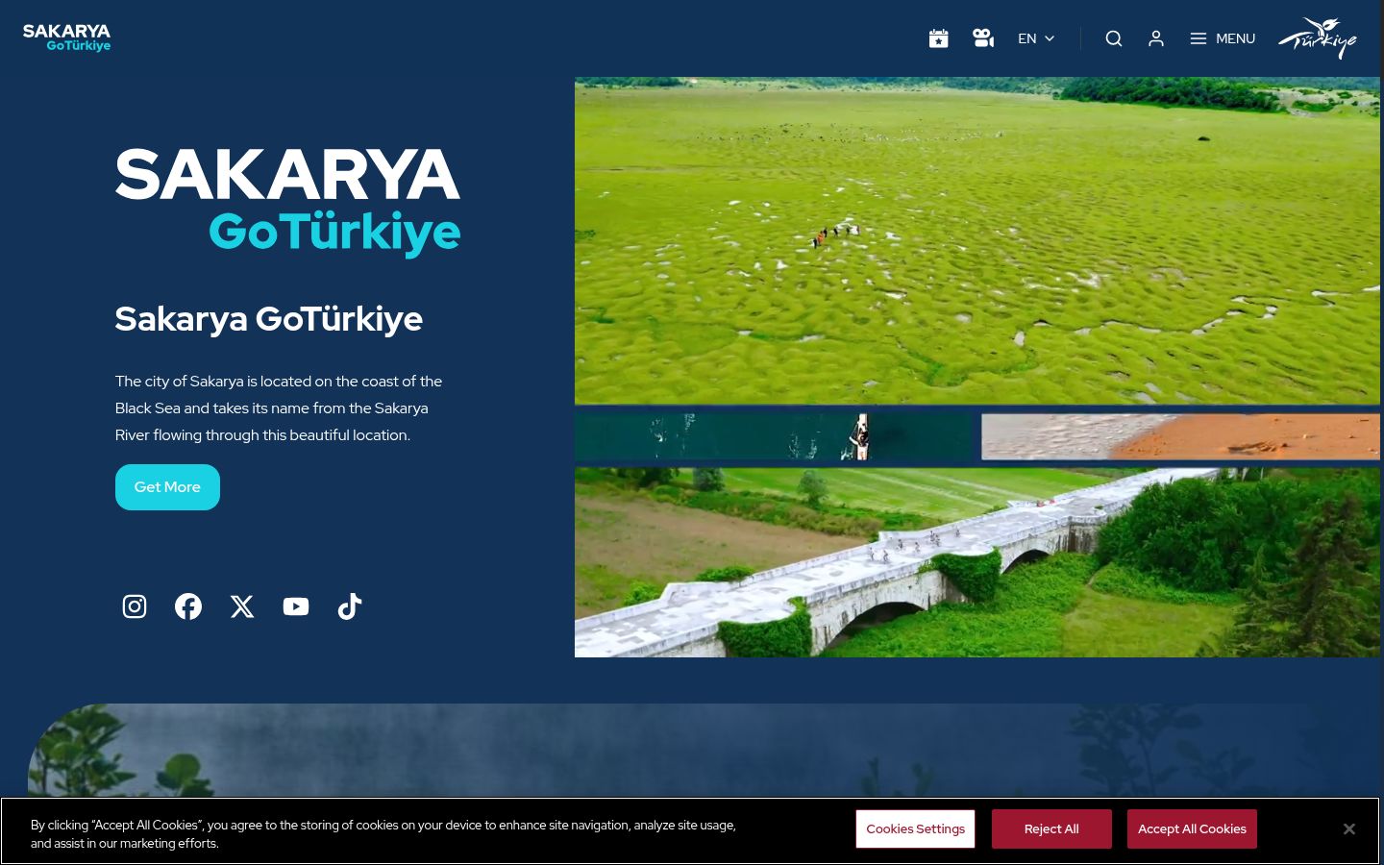Image resolution: width=1384 pixels, height=865 pixels.
Task: Click the stone bridge image
Action: [x=977, y=562]
